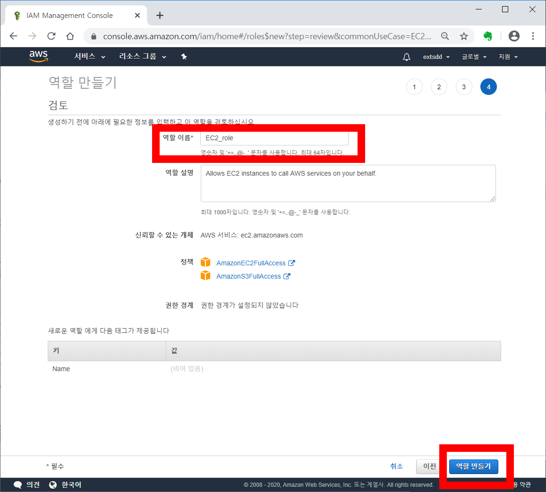
Task: Click the 의견 feedback link
Action: point(33,485)
